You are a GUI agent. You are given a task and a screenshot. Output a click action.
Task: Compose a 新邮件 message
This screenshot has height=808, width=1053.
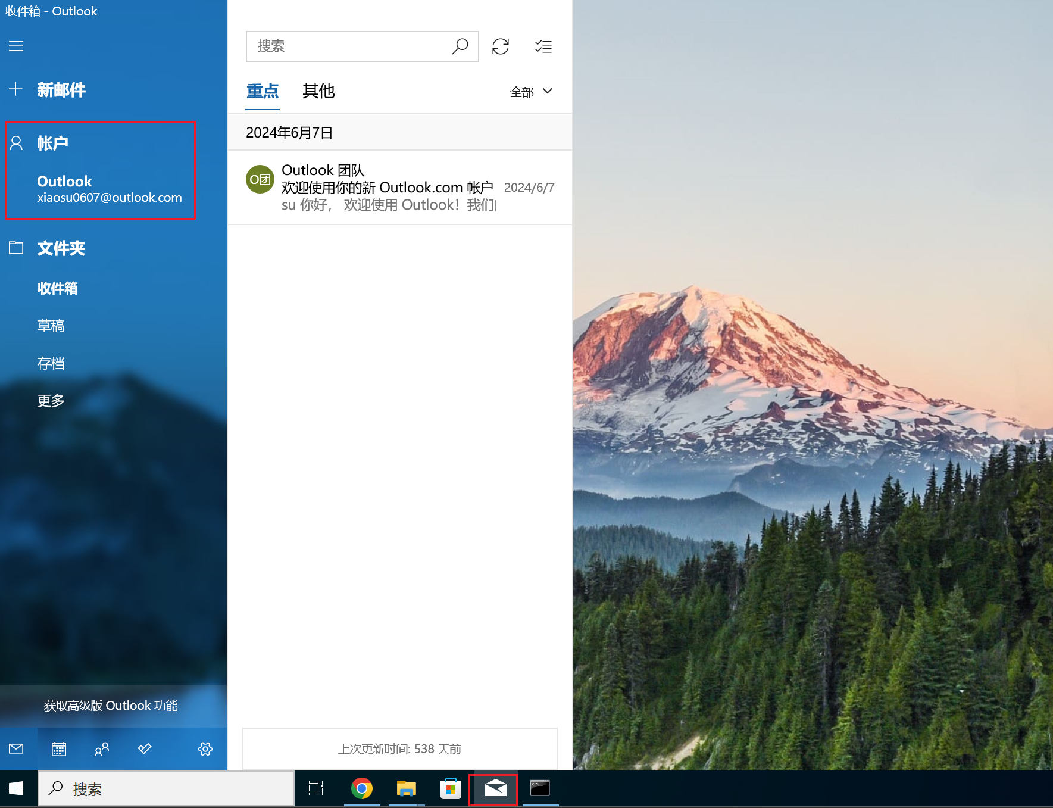[x=61, y=90]
